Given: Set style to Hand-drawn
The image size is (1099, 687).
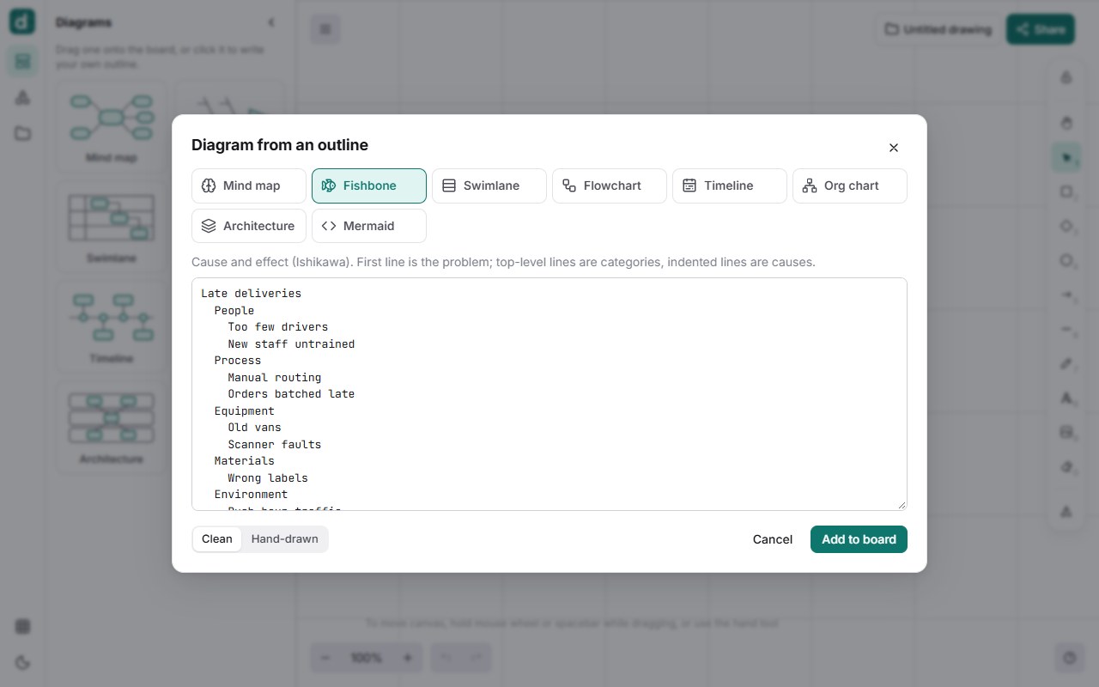Looking at the screenshot, I should (284, 539).
